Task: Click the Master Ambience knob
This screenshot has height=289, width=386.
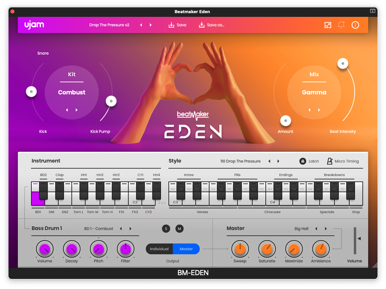Action: point(321,249)
